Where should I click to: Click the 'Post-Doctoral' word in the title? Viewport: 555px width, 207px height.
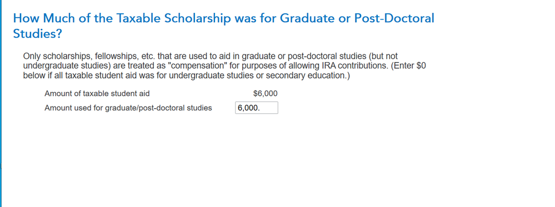pyautogui.click(x=394, y=18)
